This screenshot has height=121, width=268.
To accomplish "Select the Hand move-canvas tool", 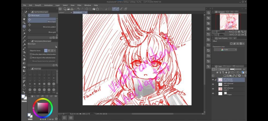I will point(24,19).
